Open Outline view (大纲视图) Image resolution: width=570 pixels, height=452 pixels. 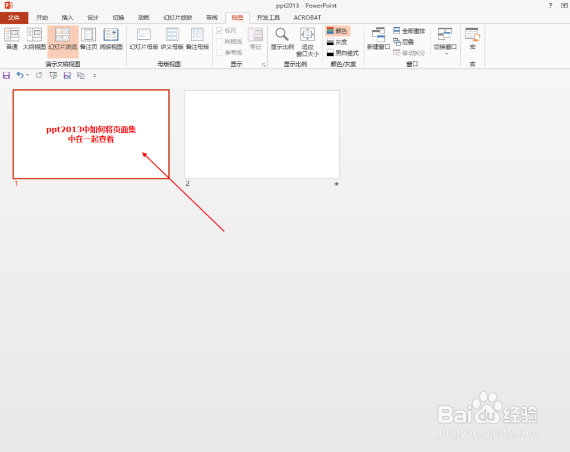(34, 39)
